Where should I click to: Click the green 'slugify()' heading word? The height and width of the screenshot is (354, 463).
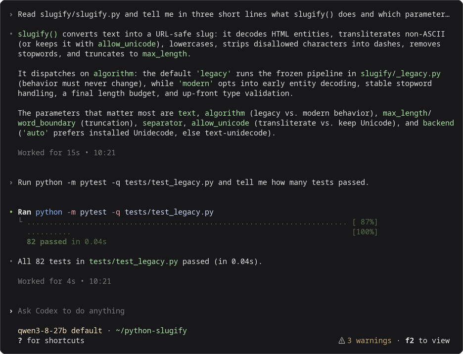coord(38,34)
